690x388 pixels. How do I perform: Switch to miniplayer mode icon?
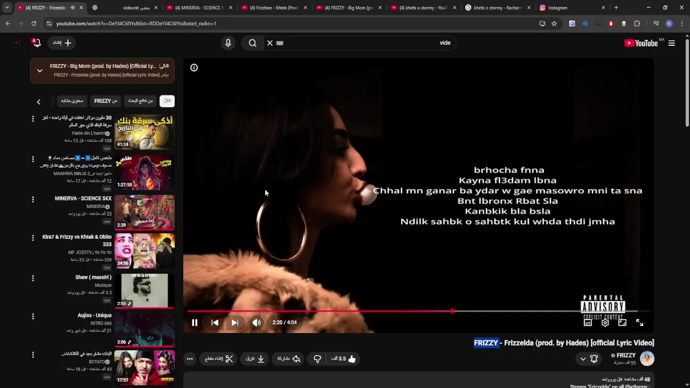tap(623, 322)
